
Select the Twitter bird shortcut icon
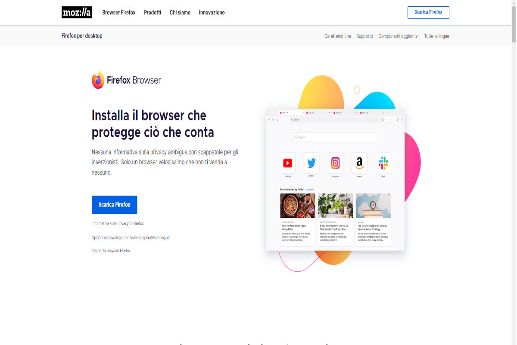pos(311,163)
